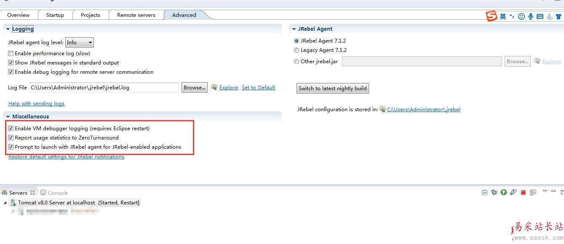Publish to the server icon
Screen dimensions: 564x244
coord(533,192)
